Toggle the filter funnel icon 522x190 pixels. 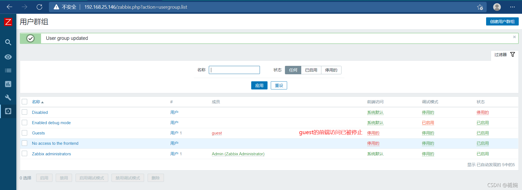(x=512, y=54)
